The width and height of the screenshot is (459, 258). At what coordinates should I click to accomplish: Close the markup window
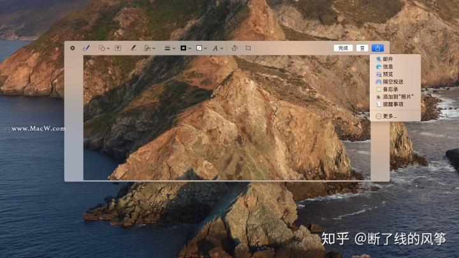[73, 48]
